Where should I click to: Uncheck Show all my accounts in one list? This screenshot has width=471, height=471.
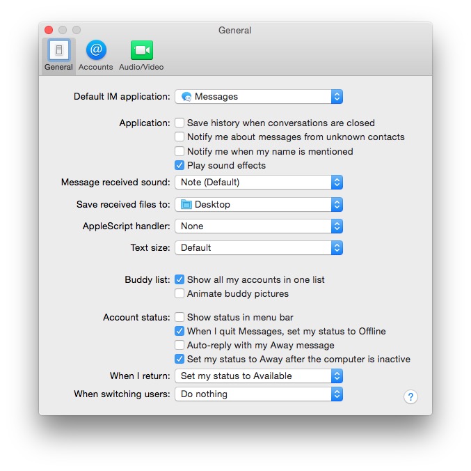(179, 279)
